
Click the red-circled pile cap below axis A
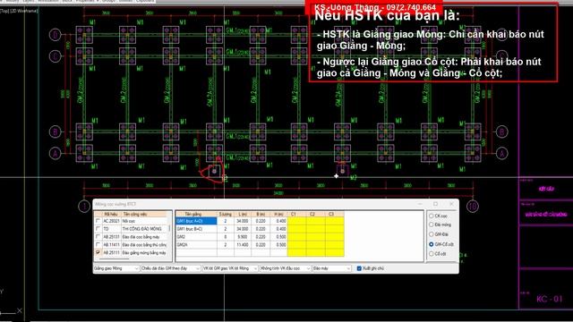click(215, 171)
